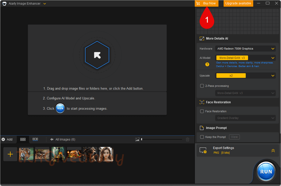Click the thumbnail size image icon

coord(137,139)
